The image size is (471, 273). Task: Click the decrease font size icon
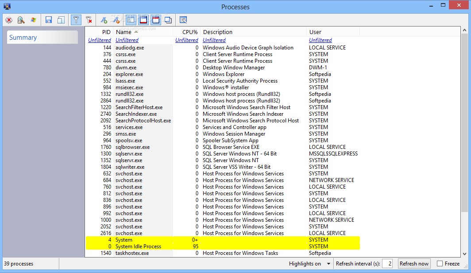[116, 20]
